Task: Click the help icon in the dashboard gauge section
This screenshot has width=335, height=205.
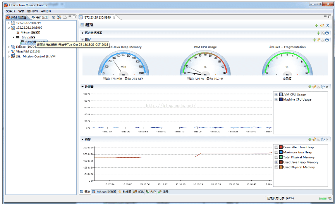Action: coord(327,40)
